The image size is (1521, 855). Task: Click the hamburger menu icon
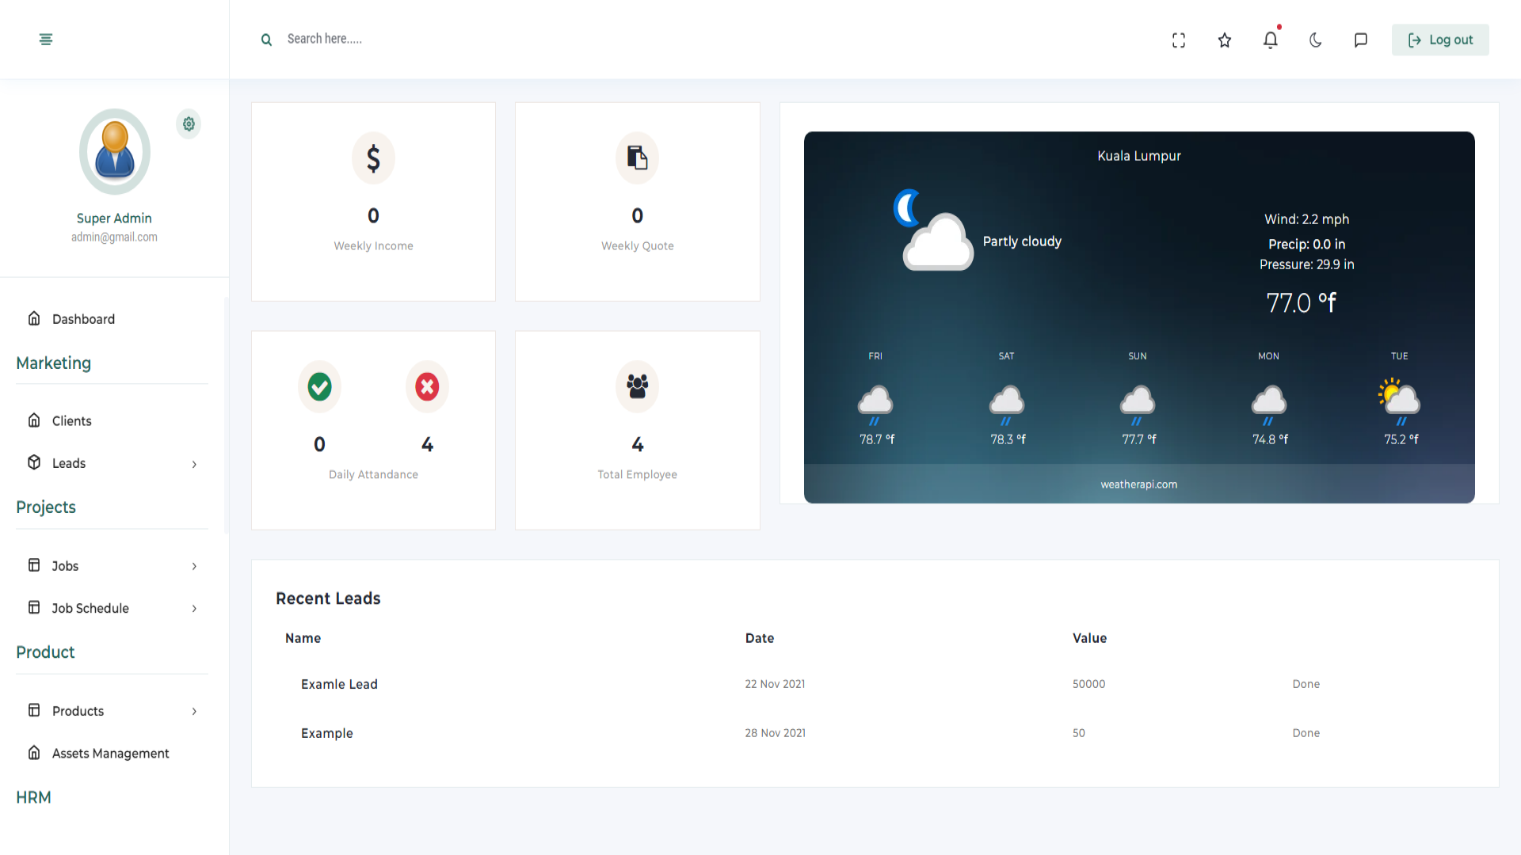click(x=46, y=40)
